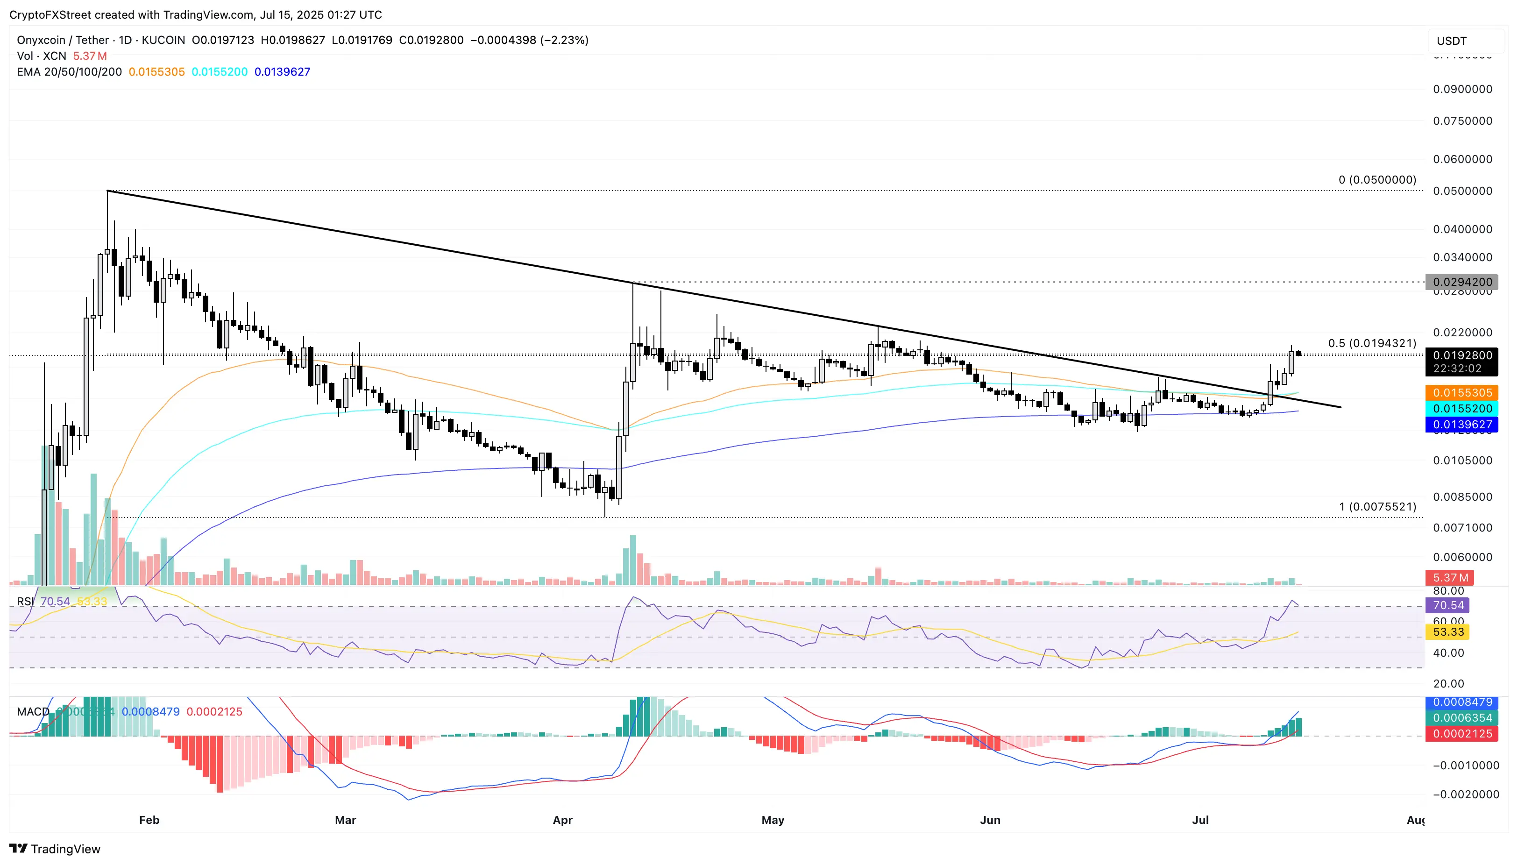Click the Fibonacci 0.5 (0.0194321) level label
This screenshot has height=865, width=1518.
tap(1372, 343)
